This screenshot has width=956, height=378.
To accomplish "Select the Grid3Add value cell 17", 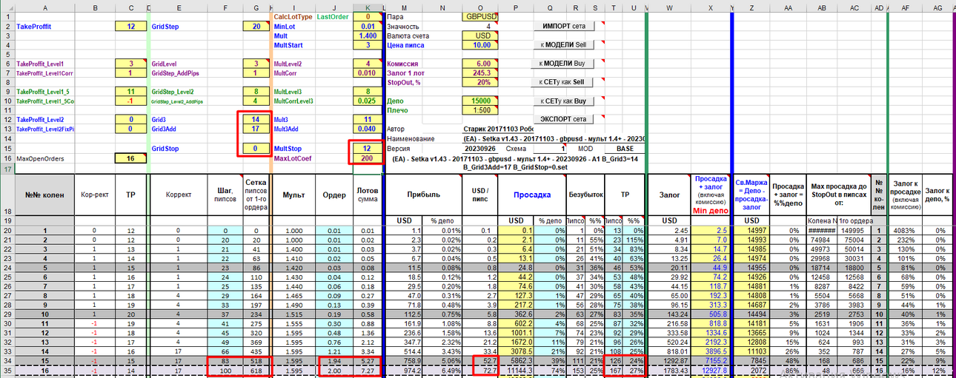I will click(256, 129).
